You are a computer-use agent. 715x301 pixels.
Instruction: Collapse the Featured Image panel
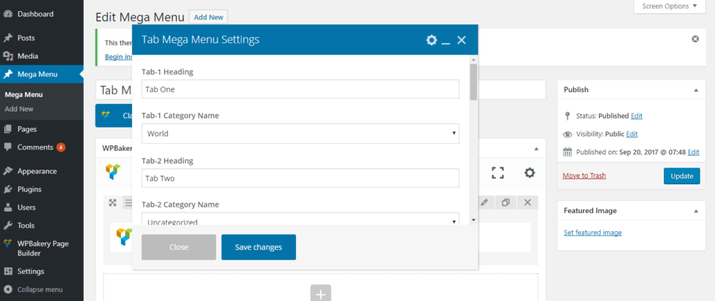(x=695, y=210)
